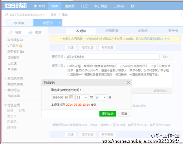Click green 定时发送 confirm button

[x=108, y=114]
